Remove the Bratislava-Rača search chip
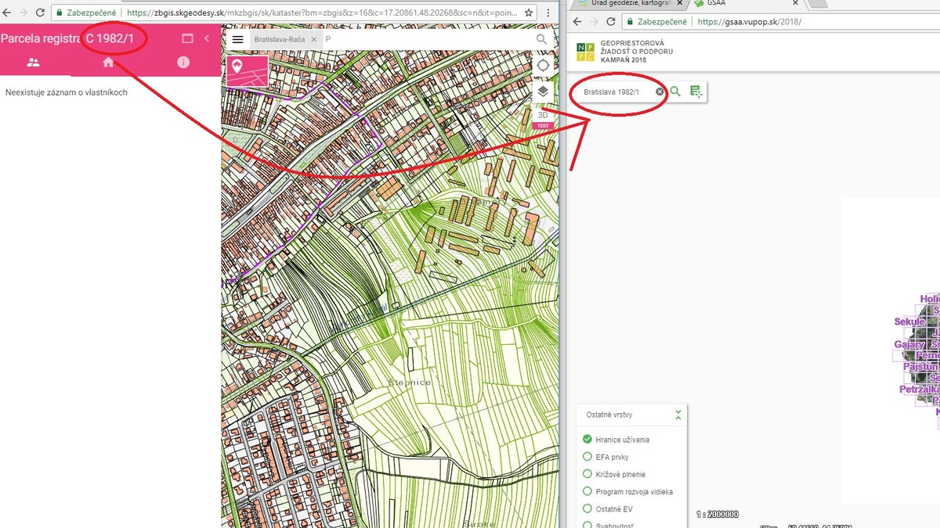 click(313, 39)
